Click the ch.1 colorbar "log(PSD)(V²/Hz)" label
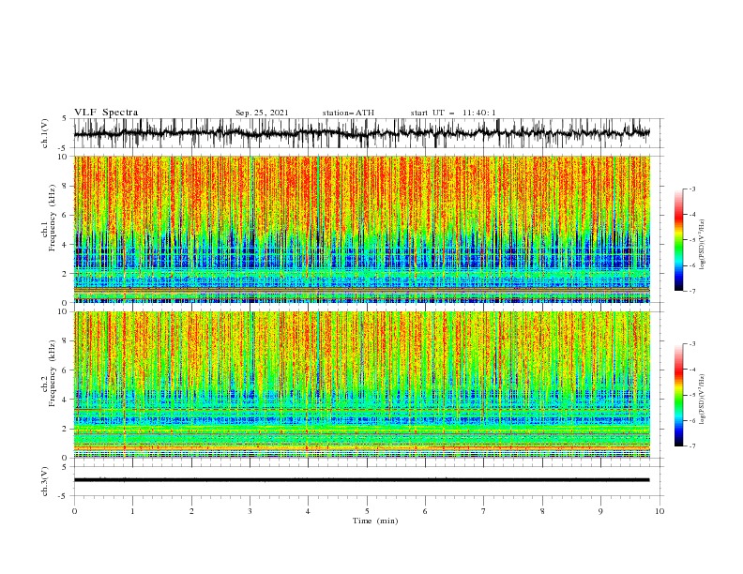 (x=703, y=245)
